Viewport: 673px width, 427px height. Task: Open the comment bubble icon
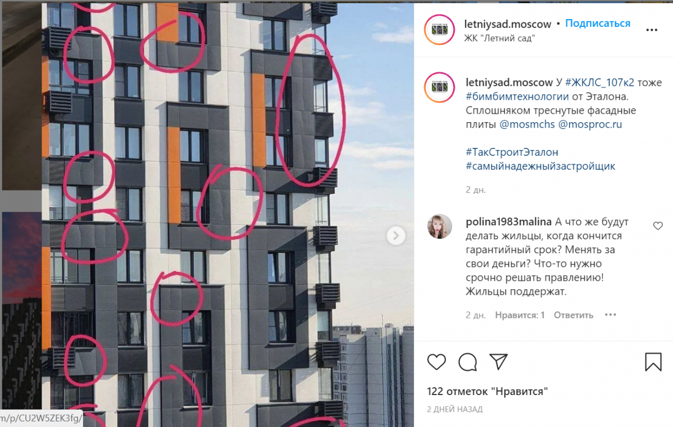point(467,361)
